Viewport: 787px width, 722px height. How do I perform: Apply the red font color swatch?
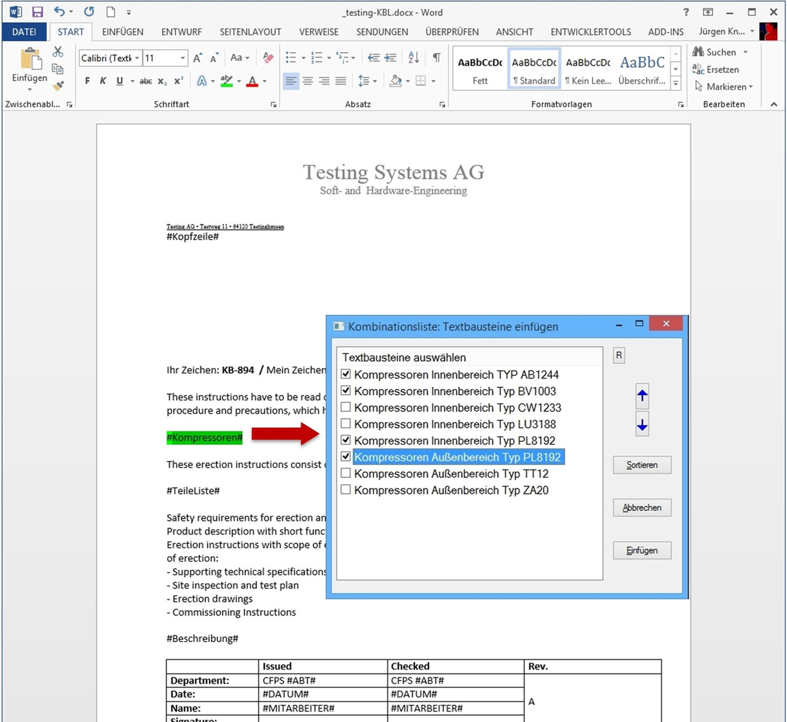point(252,80)
